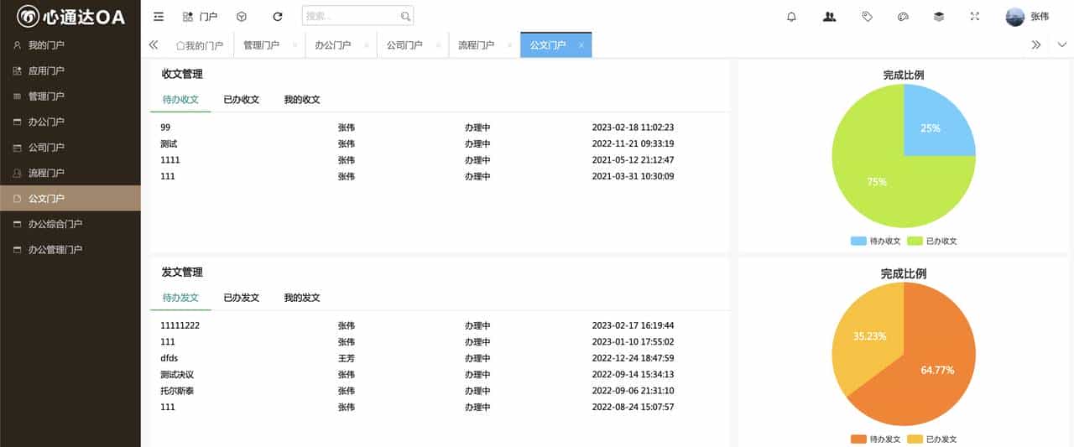1074x447 pixels.
Task: Open 办公门户 in the sidebar
Action: [x=70, y=122]
